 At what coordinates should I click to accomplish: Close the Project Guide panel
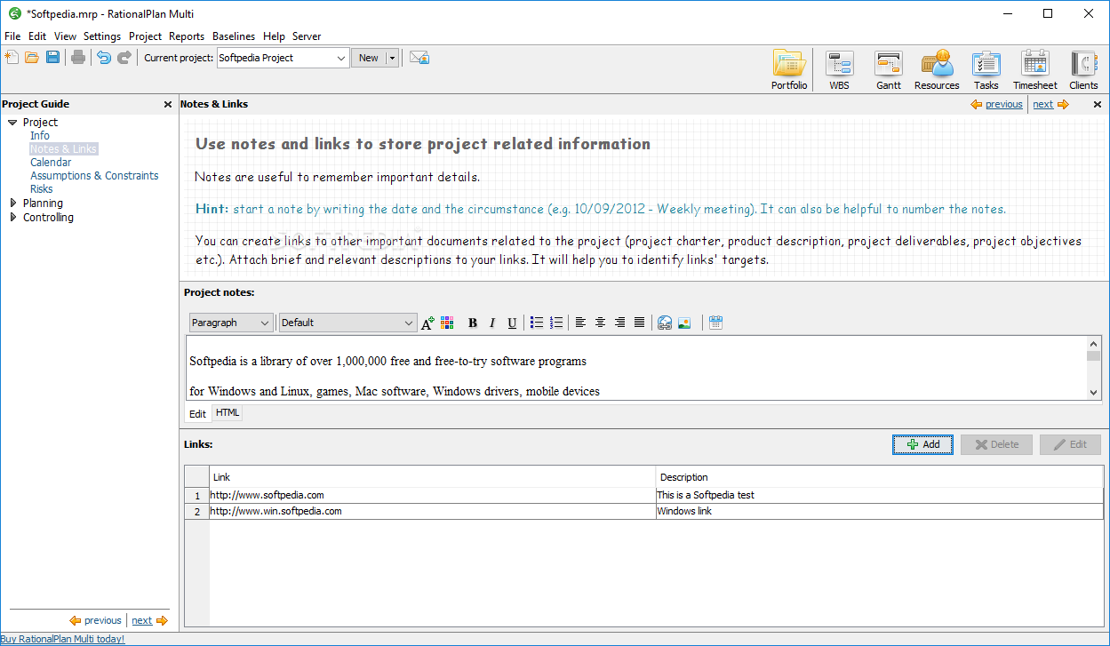(168, 104)
